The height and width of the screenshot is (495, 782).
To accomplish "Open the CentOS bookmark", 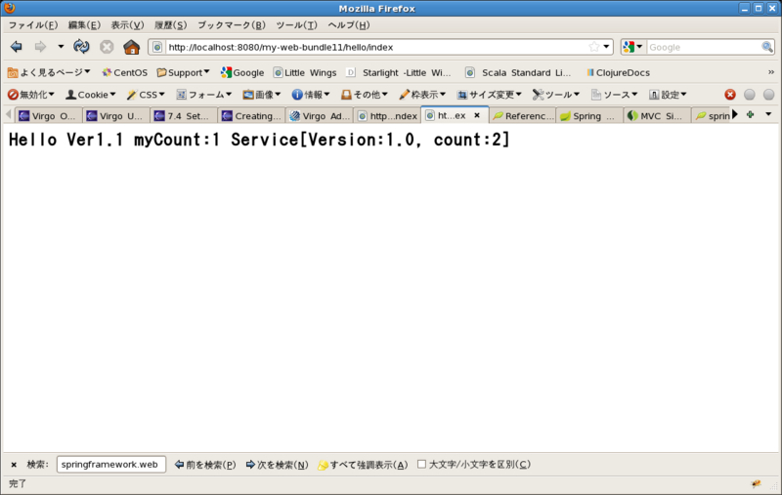I will coord(124,72).
